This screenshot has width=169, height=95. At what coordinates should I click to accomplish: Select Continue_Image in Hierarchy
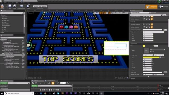tap(10, 56)
